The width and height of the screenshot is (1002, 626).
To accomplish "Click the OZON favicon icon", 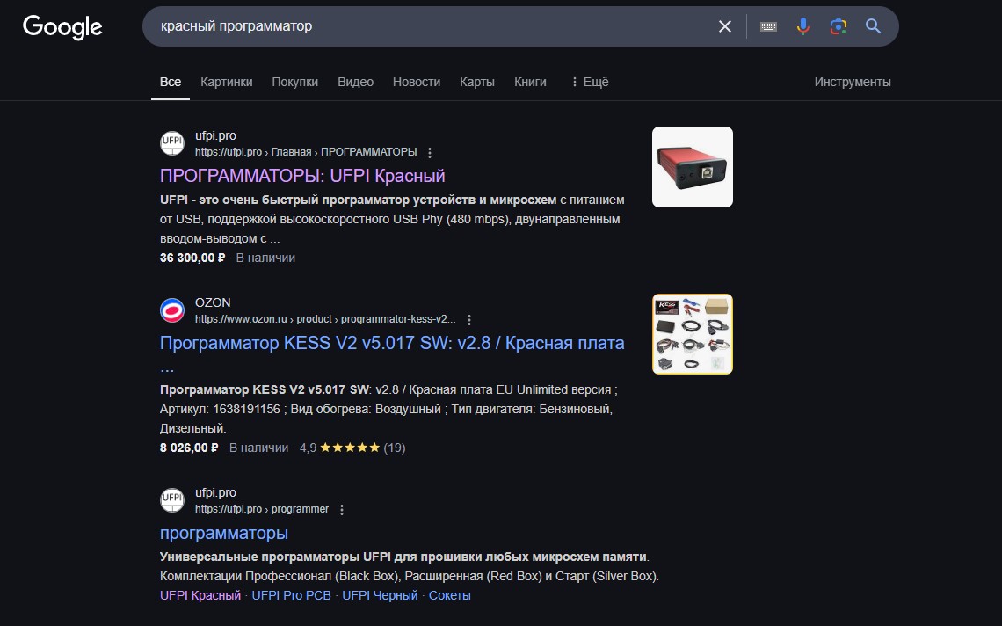I will pyautogui.click(x=172, y=310).
